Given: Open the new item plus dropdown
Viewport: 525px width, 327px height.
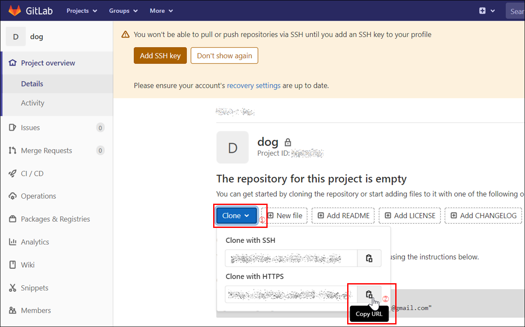Looking at the screenshot, I should click(x=486, y=11).
